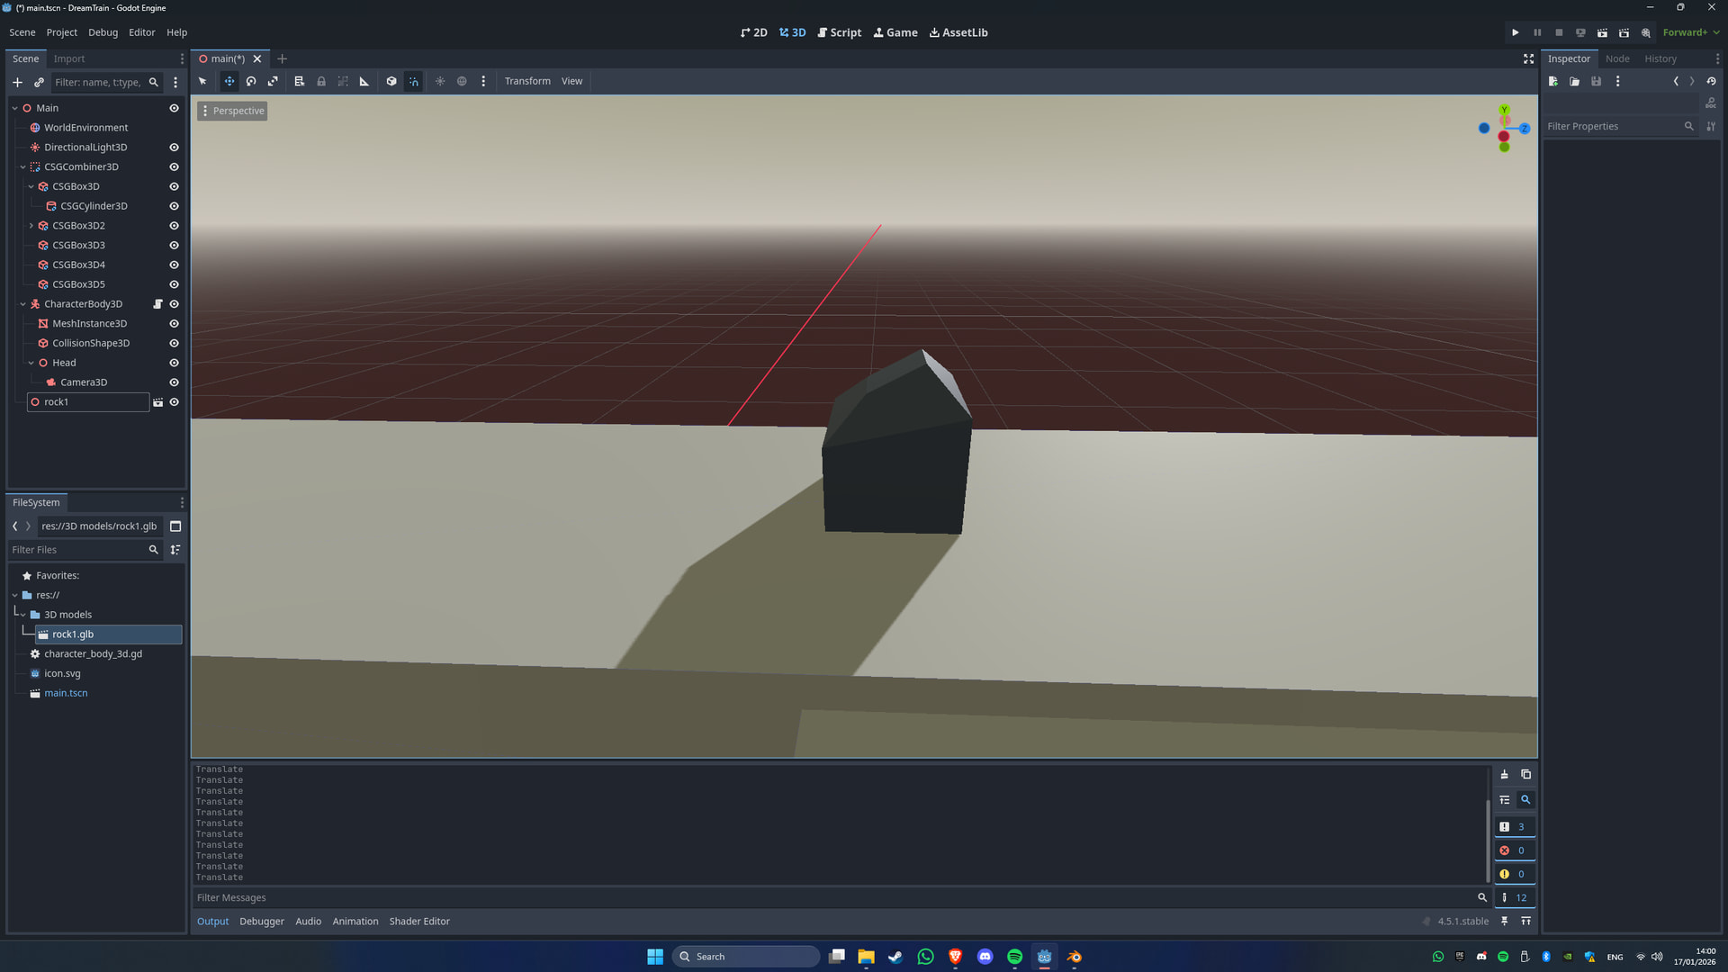This screenshot has height=972, width=1728.
Task: Collapse the CharacterBody3D node
Action: pos(23,304)
